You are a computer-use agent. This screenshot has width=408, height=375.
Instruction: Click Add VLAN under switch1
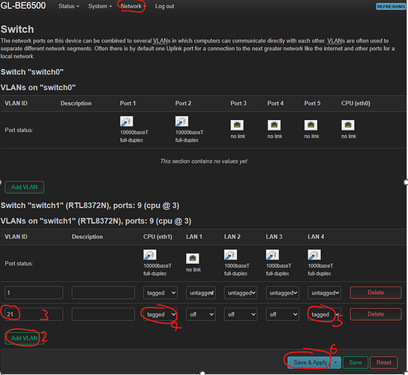pos(24,338)
